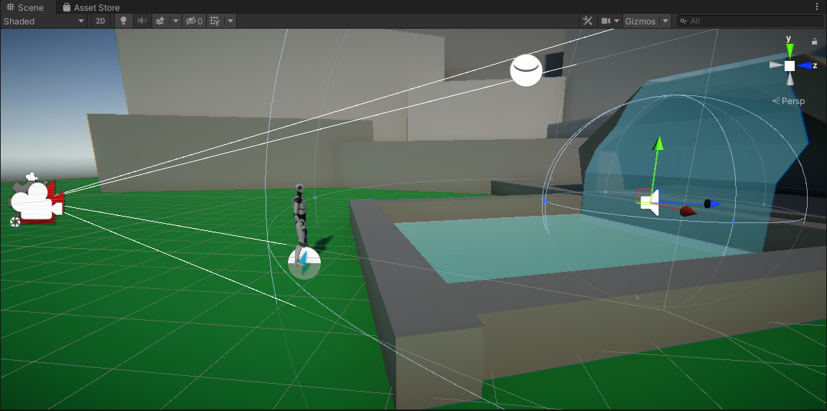The image size is (827, 411).
Task: Click the gray left cone of orientation gizmo
Action: tap(775, 65)
